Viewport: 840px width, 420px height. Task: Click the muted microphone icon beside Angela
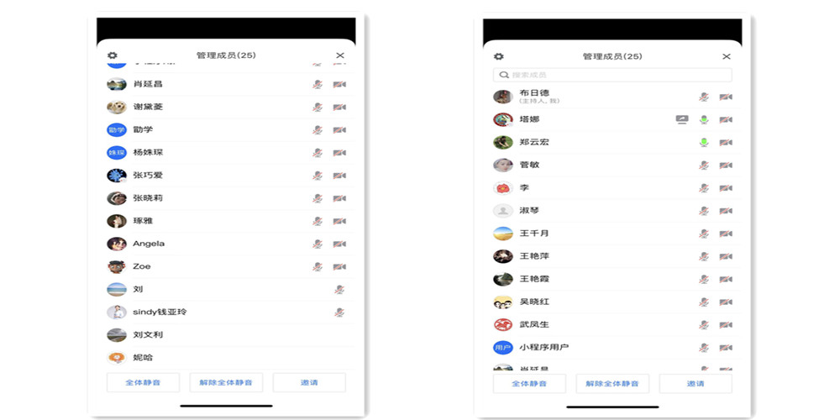318,244
